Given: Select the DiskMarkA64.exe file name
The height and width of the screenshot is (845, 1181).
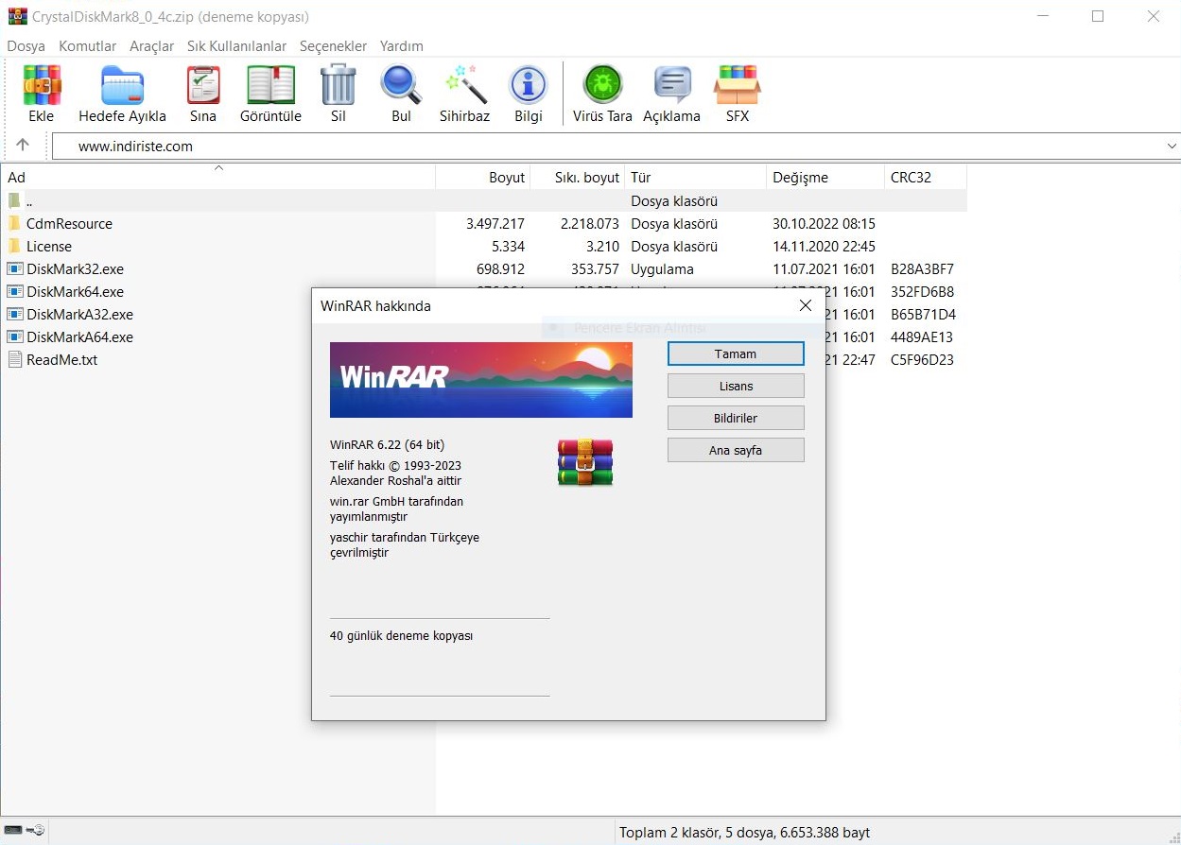Looking at the screenshot, I should pos(80,337).
